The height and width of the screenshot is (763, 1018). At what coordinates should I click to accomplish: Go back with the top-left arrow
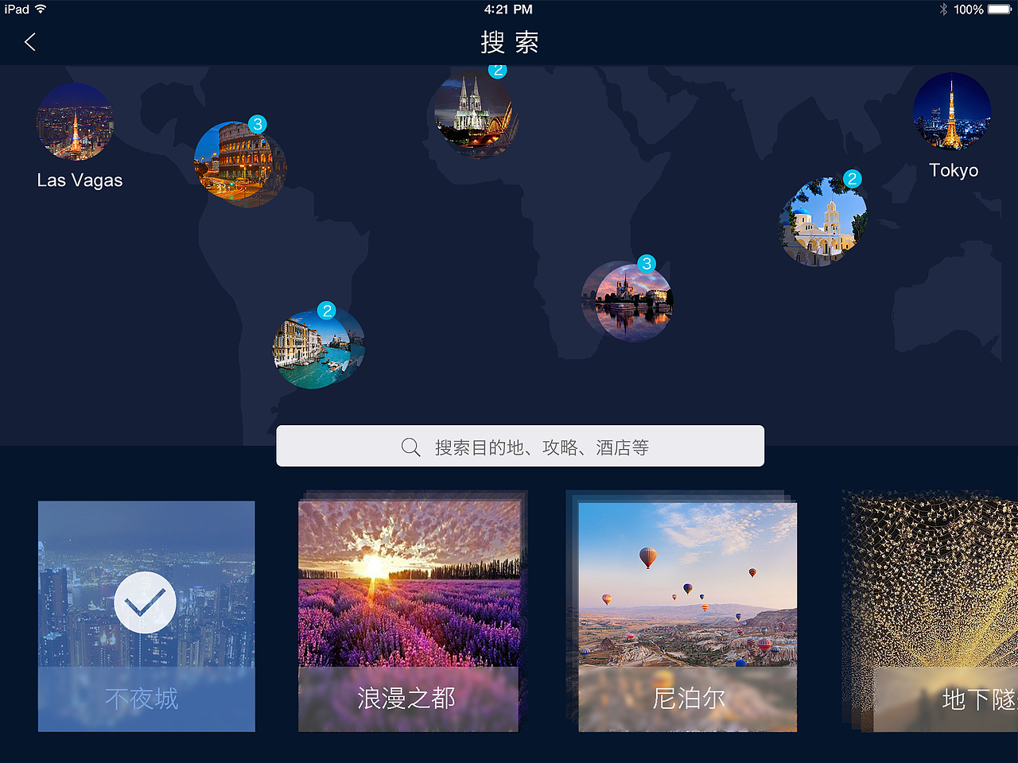click(29, 41)
